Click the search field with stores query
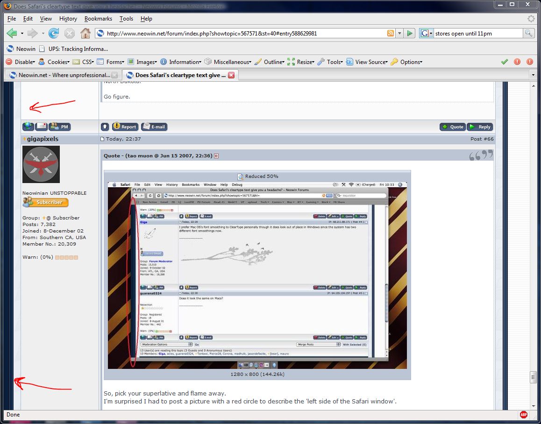Viewport: 541px width, 424px height. coord(478,34)
